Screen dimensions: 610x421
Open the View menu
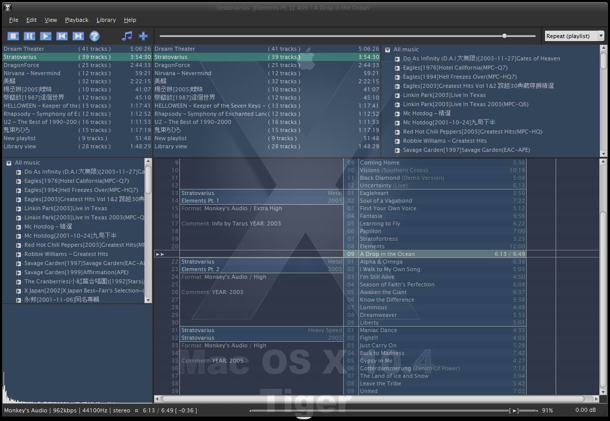(51, 20)
